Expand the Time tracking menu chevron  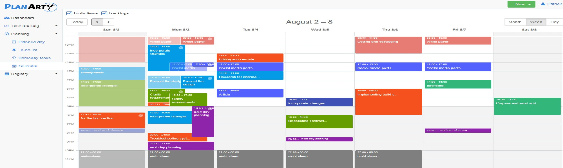point(56,26)
